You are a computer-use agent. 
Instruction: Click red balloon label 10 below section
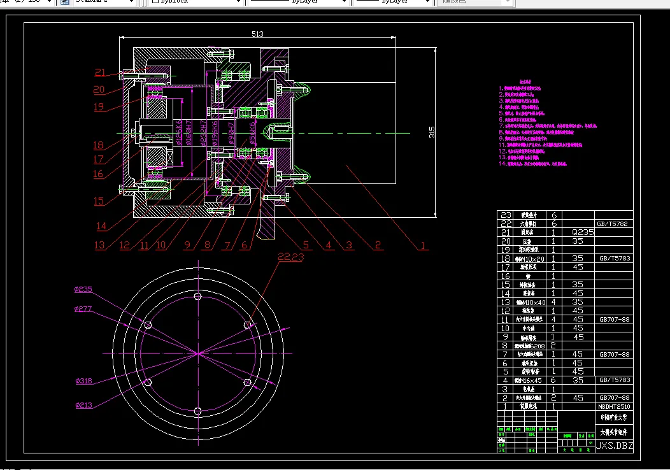[x=160, y=245]
